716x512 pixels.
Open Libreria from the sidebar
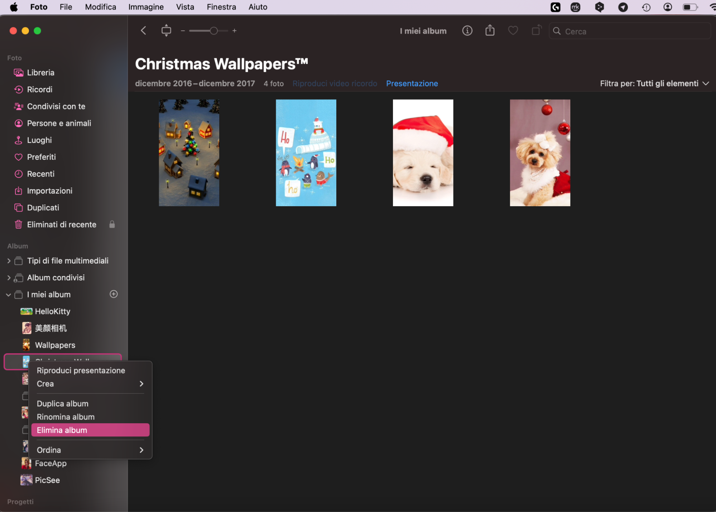(x=40, y=72)
